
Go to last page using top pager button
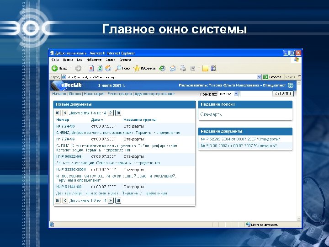[118, 113]
